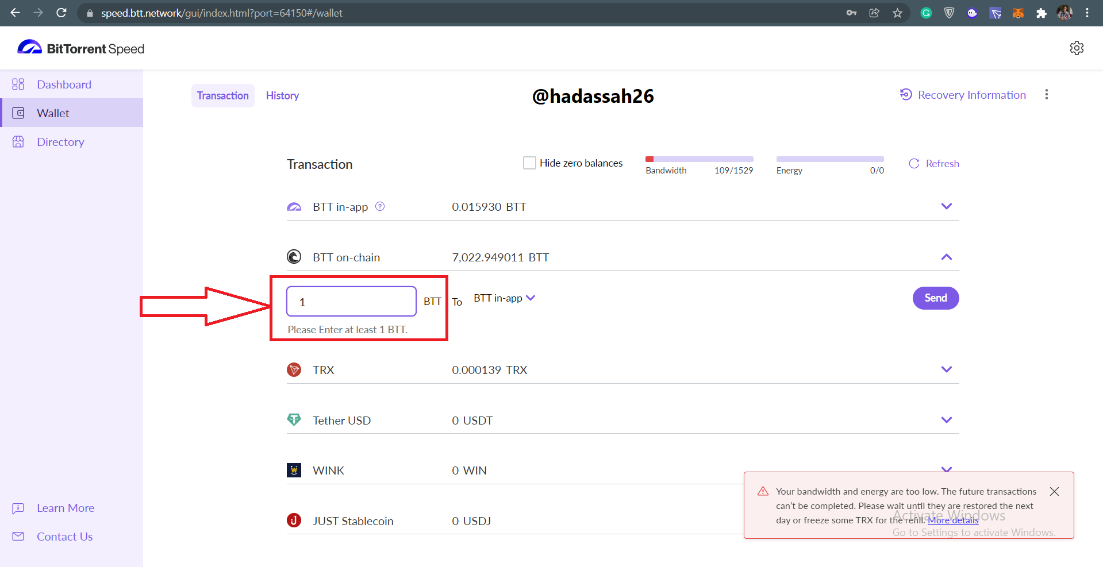The width and height of the screenshot is (1103, 567).
Task: Collapse the BTT on-chain row
Action: [x=946, y=257]
